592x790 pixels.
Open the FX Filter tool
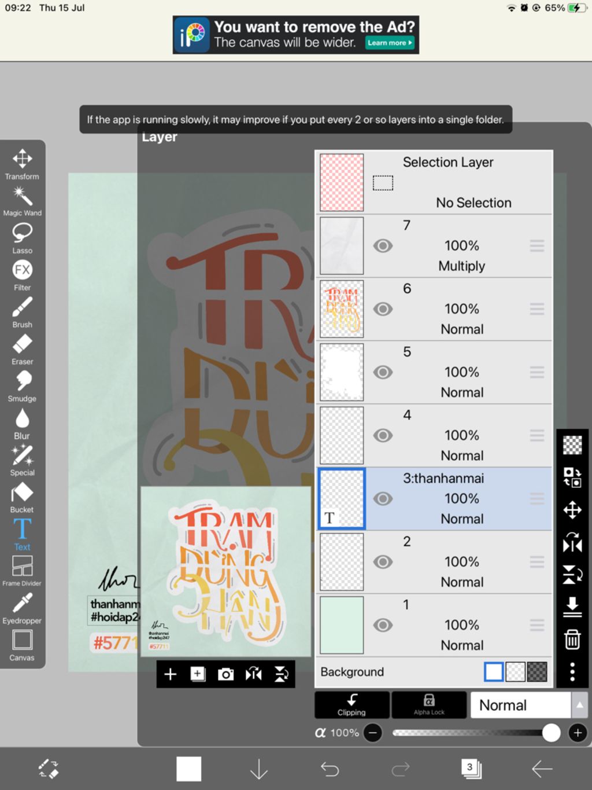click(x=22, y=275)
